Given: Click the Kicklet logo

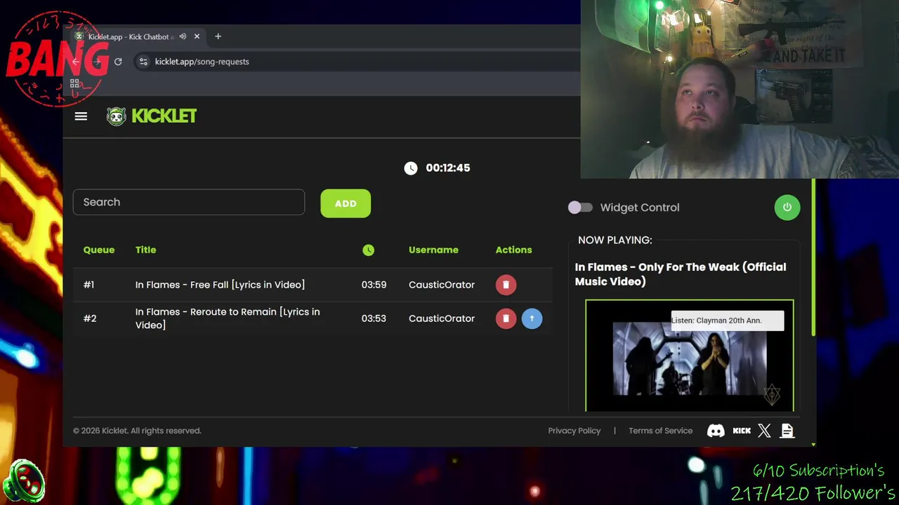Looking at the screenshot, I should [x=152, y=116].
